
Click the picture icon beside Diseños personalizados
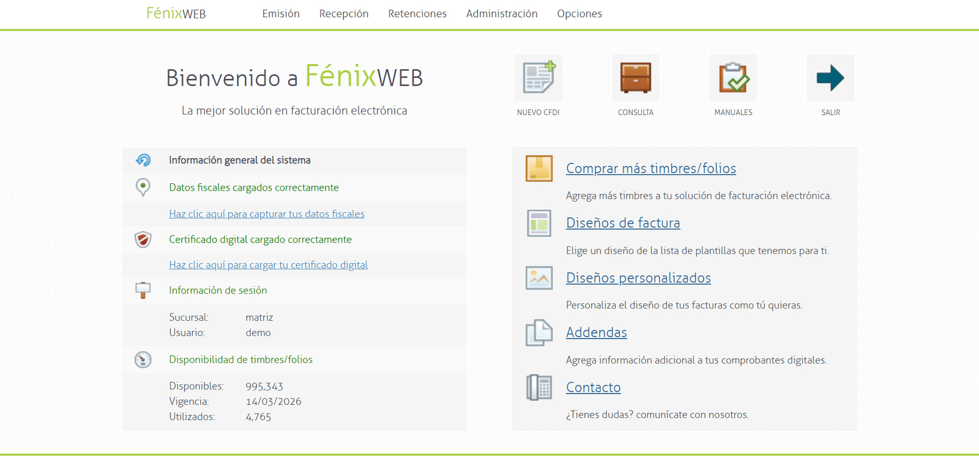(x=539, y=278)
